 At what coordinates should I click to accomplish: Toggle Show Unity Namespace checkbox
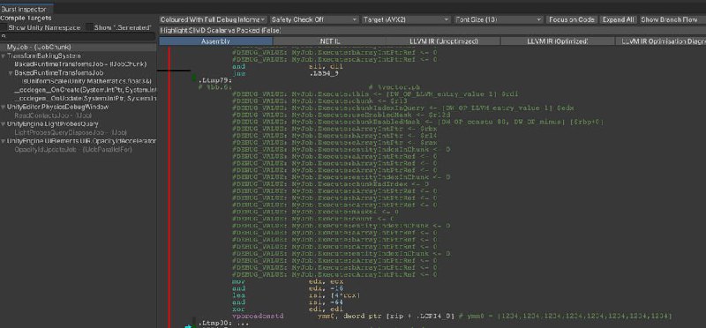[x=4, y=27]
